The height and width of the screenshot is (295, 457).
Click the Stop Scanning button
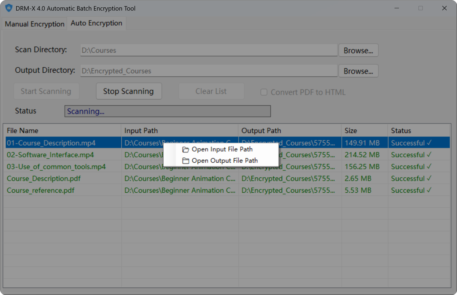(x=129, y=91)
